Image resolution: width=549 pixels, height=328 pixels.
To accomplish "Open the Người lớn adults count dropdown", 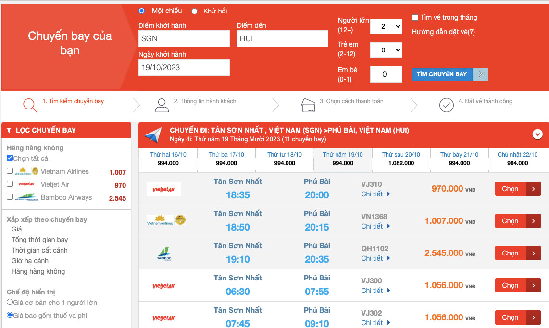I will [386, 26].
